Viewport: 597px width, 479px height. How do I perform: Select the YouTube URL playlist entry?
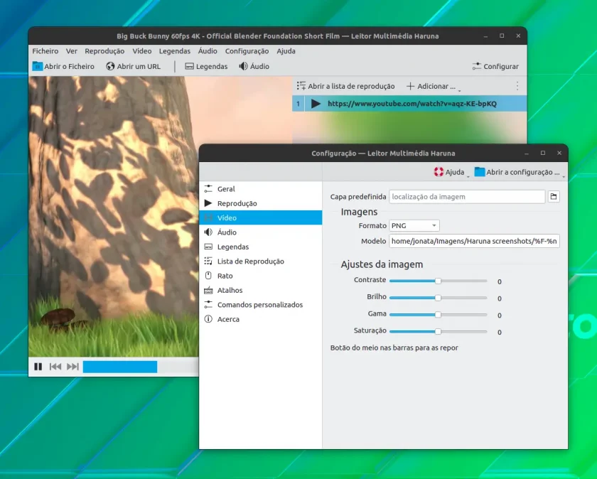(x=409, y=104)
